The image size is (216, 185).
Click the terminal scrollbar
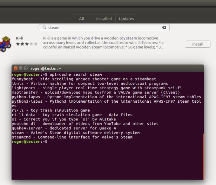pos(204,156)
